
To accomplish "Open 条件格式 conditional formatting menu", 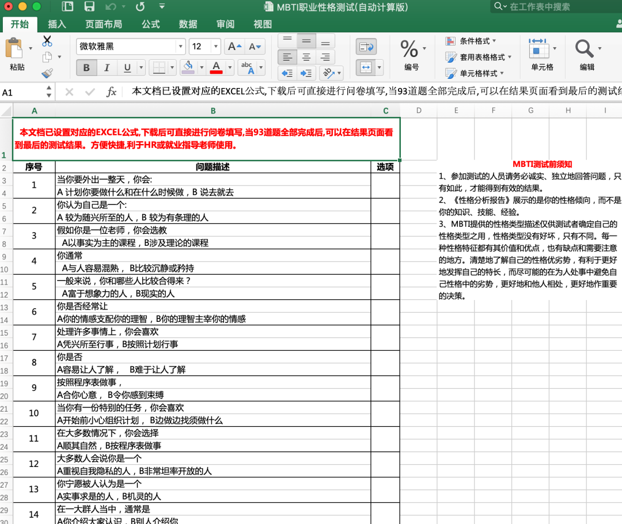I will [471, 41].
